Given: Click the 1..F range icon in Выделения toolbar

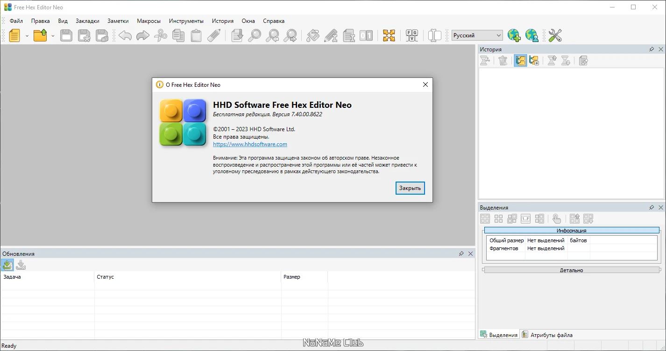Looking at the screenshot, I should tap(526, 218).
